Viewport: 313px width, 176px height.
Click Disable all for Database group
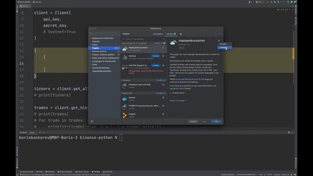click(x=161, y=80)
